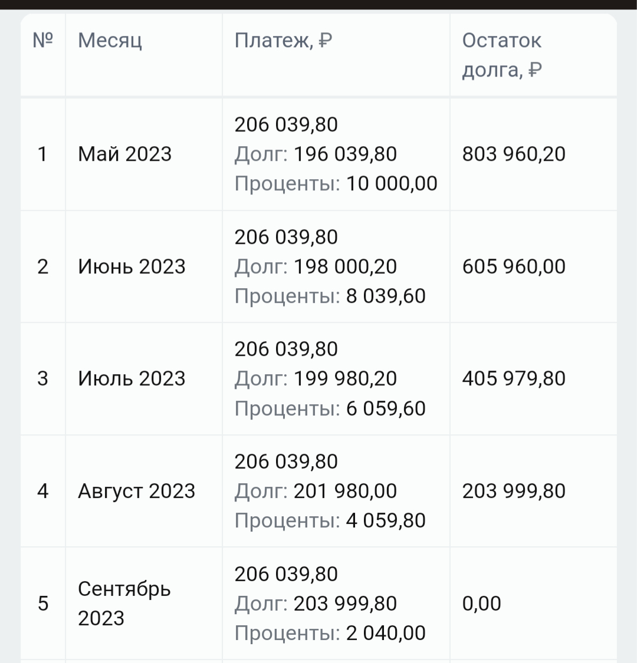
Task: Click the "Июнь 2023" month cell
Action: (x=132, y=266)
